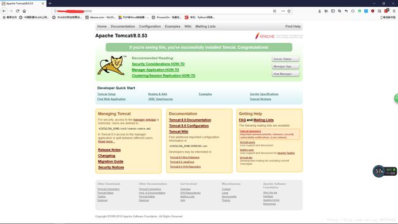Close the Apache Tomcat/8.0.53 tab
Image resolution: width=398 pixels, height=224 pixels.
tap(43, 4)
